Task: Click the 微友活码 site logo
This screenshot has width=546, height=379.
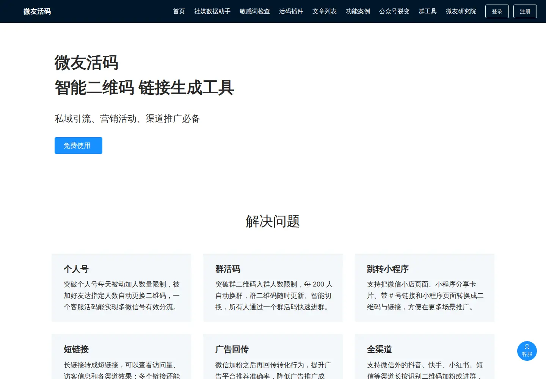Action: tap(37, 11)
